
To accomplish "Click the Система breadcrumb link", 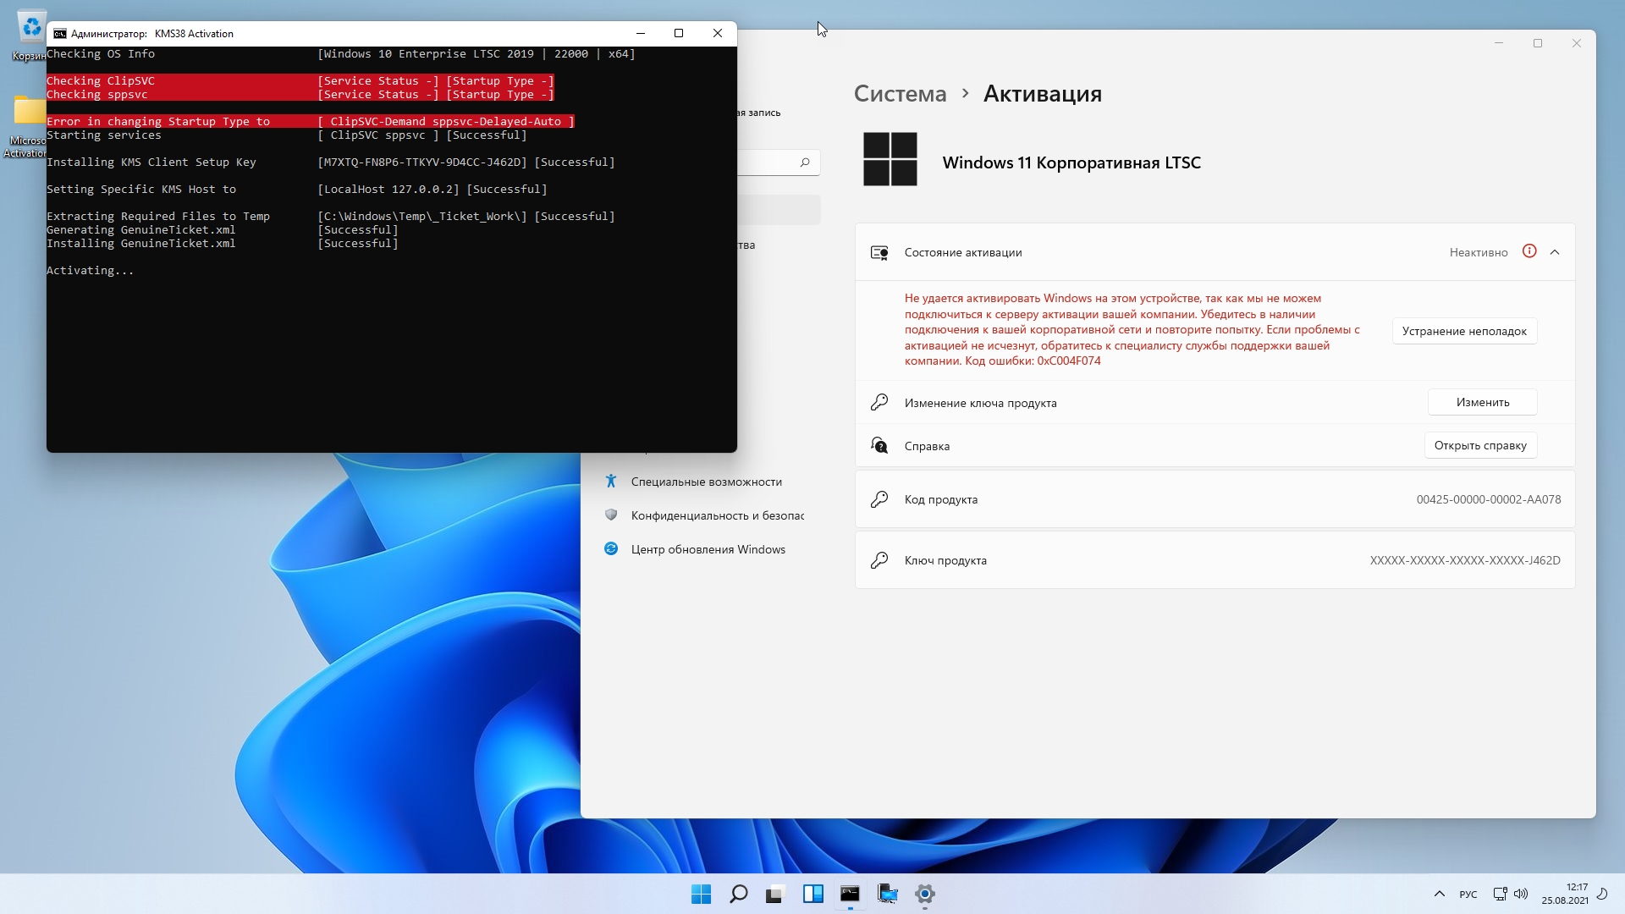I will coord(900,93).
